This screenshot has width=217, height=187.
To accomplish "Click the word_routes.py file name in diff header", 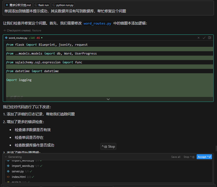I will 18,38.
